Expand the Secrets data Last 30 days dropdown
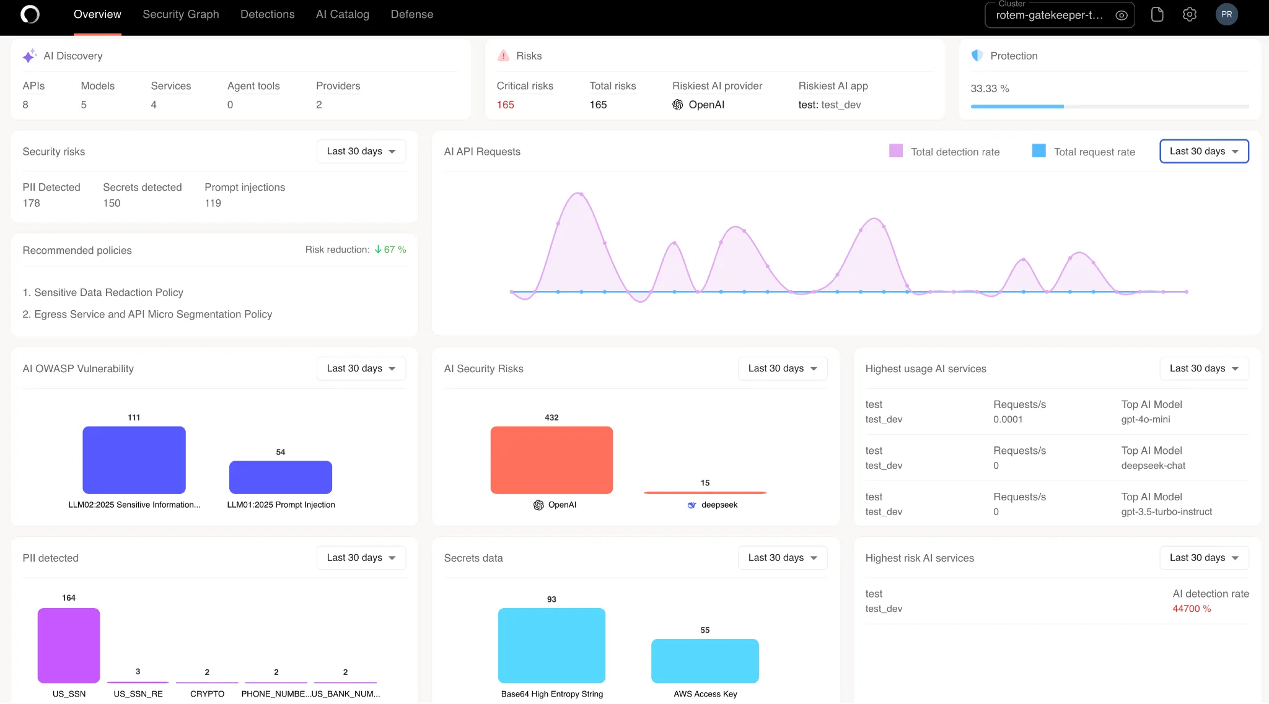The width and height of the screenshot is (1269, 704). [782, 558]
